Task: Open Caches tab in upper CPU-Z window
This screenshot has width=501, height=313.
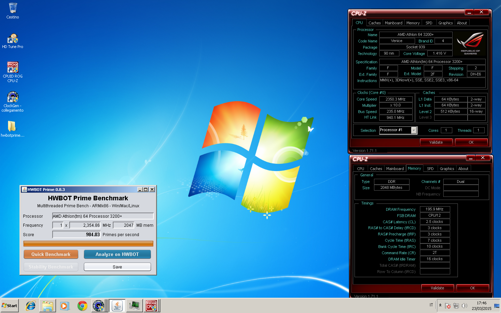Action: 375,23
